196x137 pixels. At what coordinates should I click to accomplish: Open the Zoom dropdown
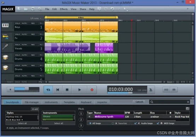pyautogui.click(x=171, y=82)
